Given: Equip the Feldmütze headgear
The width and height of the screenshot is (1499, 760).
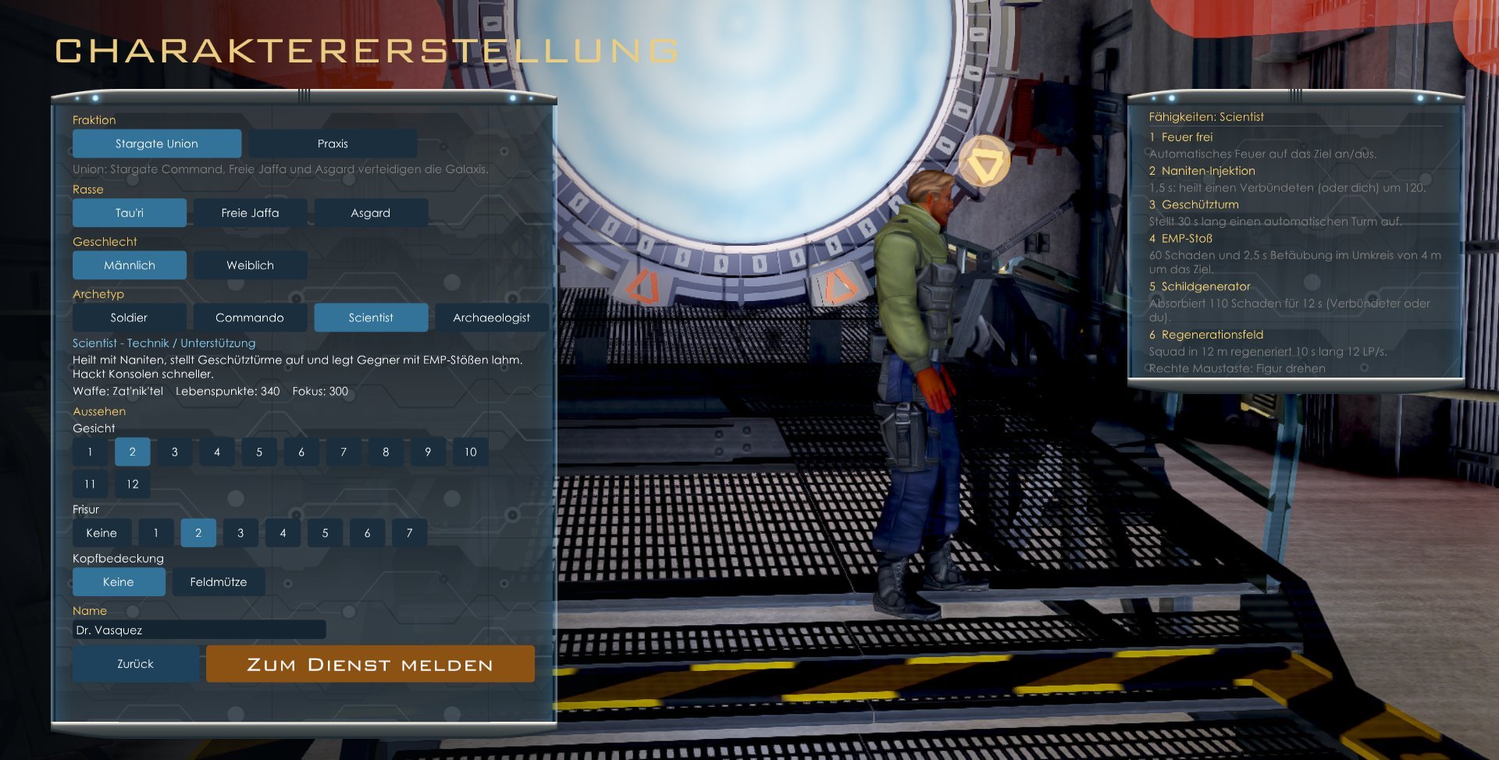Looking at the screenshot, I should pyautogui.click(x=219, y=582).
